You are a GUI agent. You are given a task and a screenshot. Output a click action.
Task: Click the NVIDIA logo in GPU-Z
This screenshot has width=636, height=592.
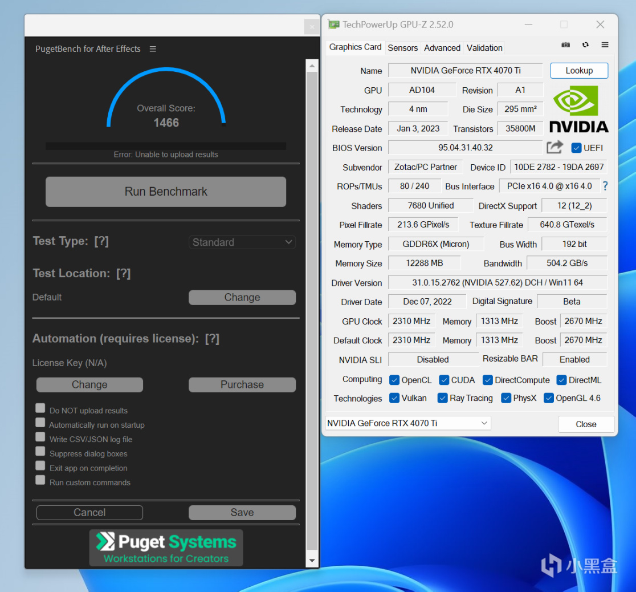pyautogui.click(x=579, y=109)
